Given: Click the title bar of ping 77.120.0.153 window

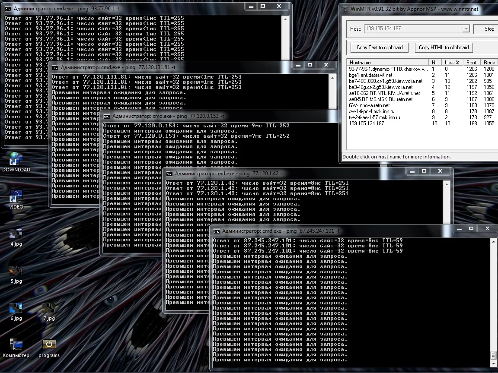Looking at the screenshot, I should tap(219, 117).
